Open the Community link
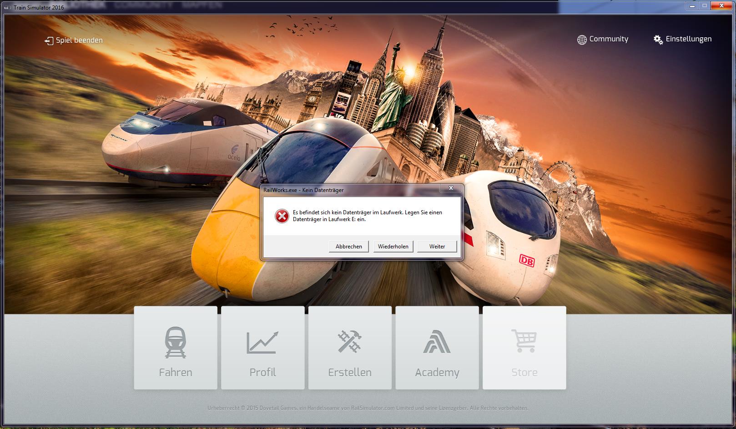736x429 pixels. (x=609, y=39)
